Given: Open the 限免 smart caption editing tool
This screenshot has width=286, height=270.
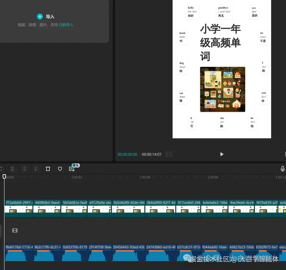Looking at the screenshot, I should tap(72, 169).
